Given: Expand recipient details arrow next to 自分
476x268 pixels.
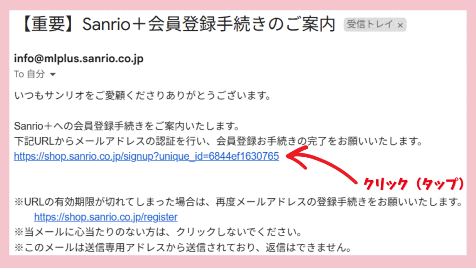Looking at the screenshot, I should 53,74.
